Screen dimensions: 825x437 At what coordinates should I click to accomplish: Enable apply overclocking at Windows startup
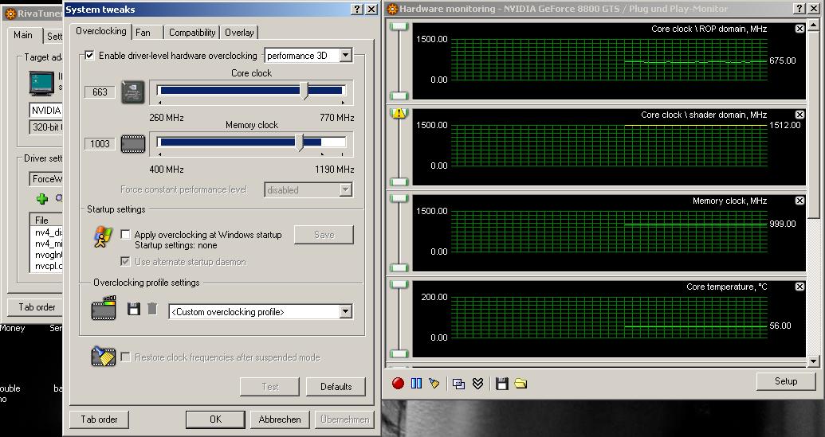tap(126, 235)
